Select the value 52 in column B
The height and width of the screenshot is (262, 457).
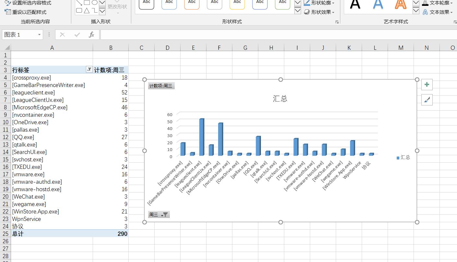pyautogui.click(x=111, y=93)
